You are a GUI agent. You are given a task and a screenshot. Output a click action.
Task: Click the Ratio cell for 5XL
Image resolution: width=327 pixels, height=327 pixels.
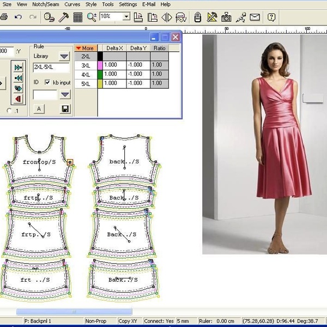[159, 84]
